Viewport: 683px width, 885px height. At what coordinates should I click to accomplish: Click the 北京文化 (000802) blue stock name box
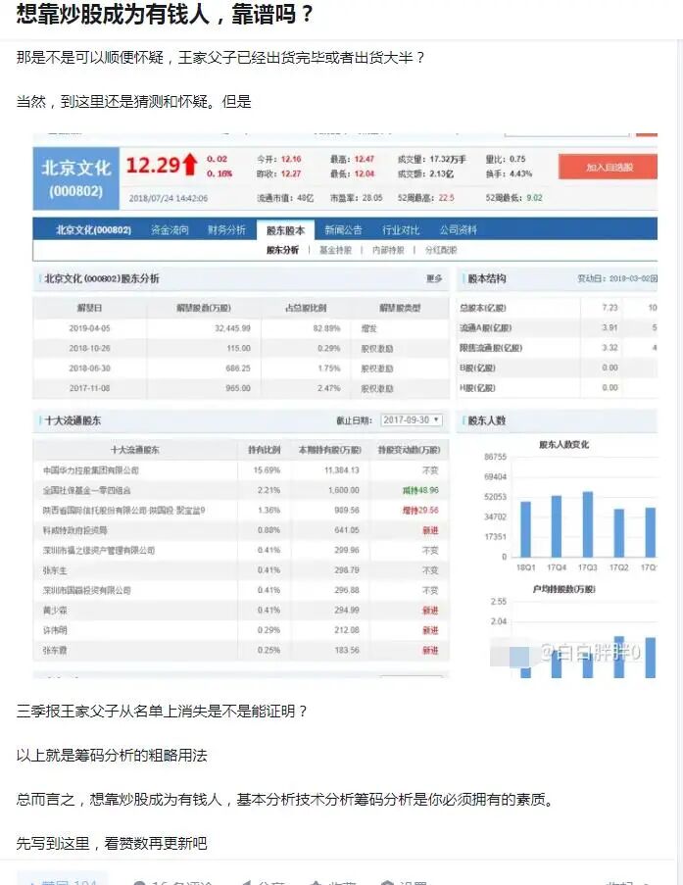(x=75, y=178)
